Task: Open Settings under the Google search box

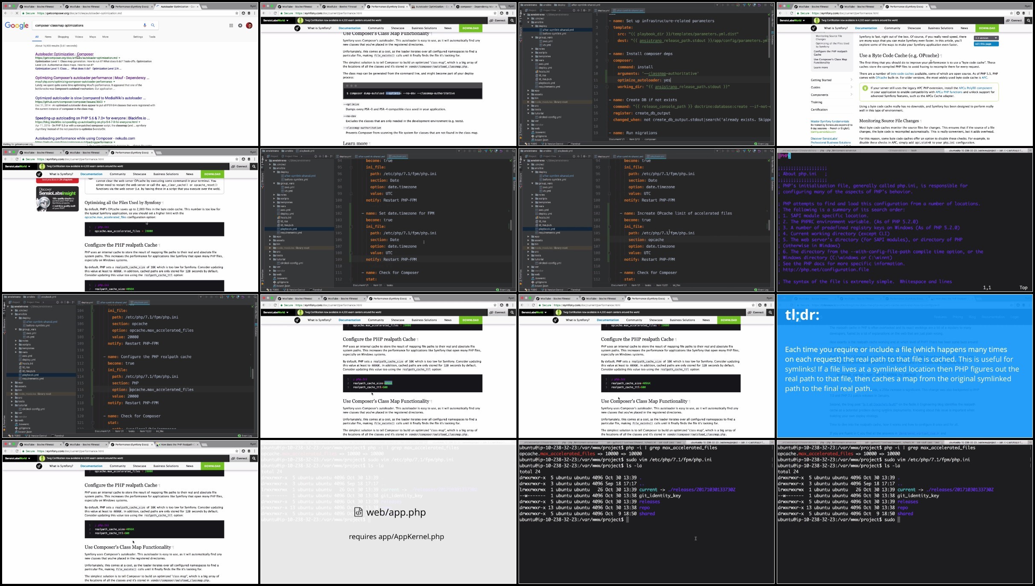Action: click(x=138, y=37)
